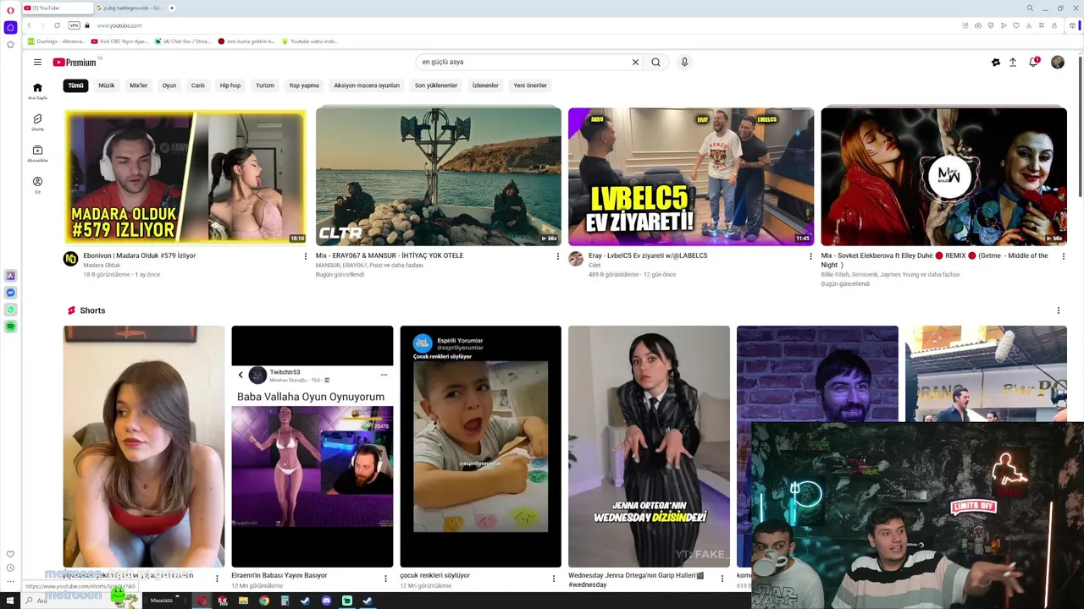Select the Turizm filter chip
Screen dimensions: 1084x609
click(x=265, y=85)
